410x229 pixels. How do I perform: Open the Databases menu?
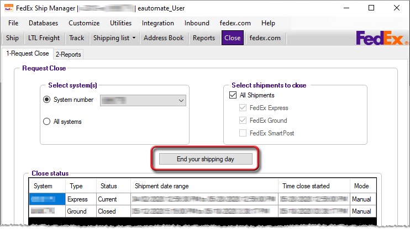coord(44,23)
